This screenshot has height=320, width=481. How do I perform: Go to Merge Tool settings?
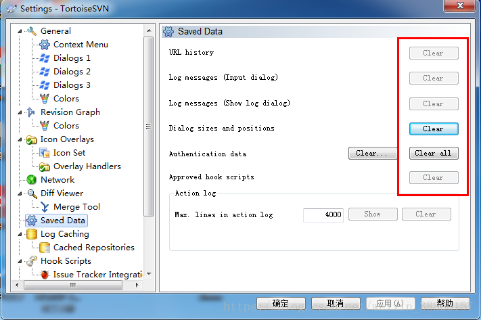[76, 207]
